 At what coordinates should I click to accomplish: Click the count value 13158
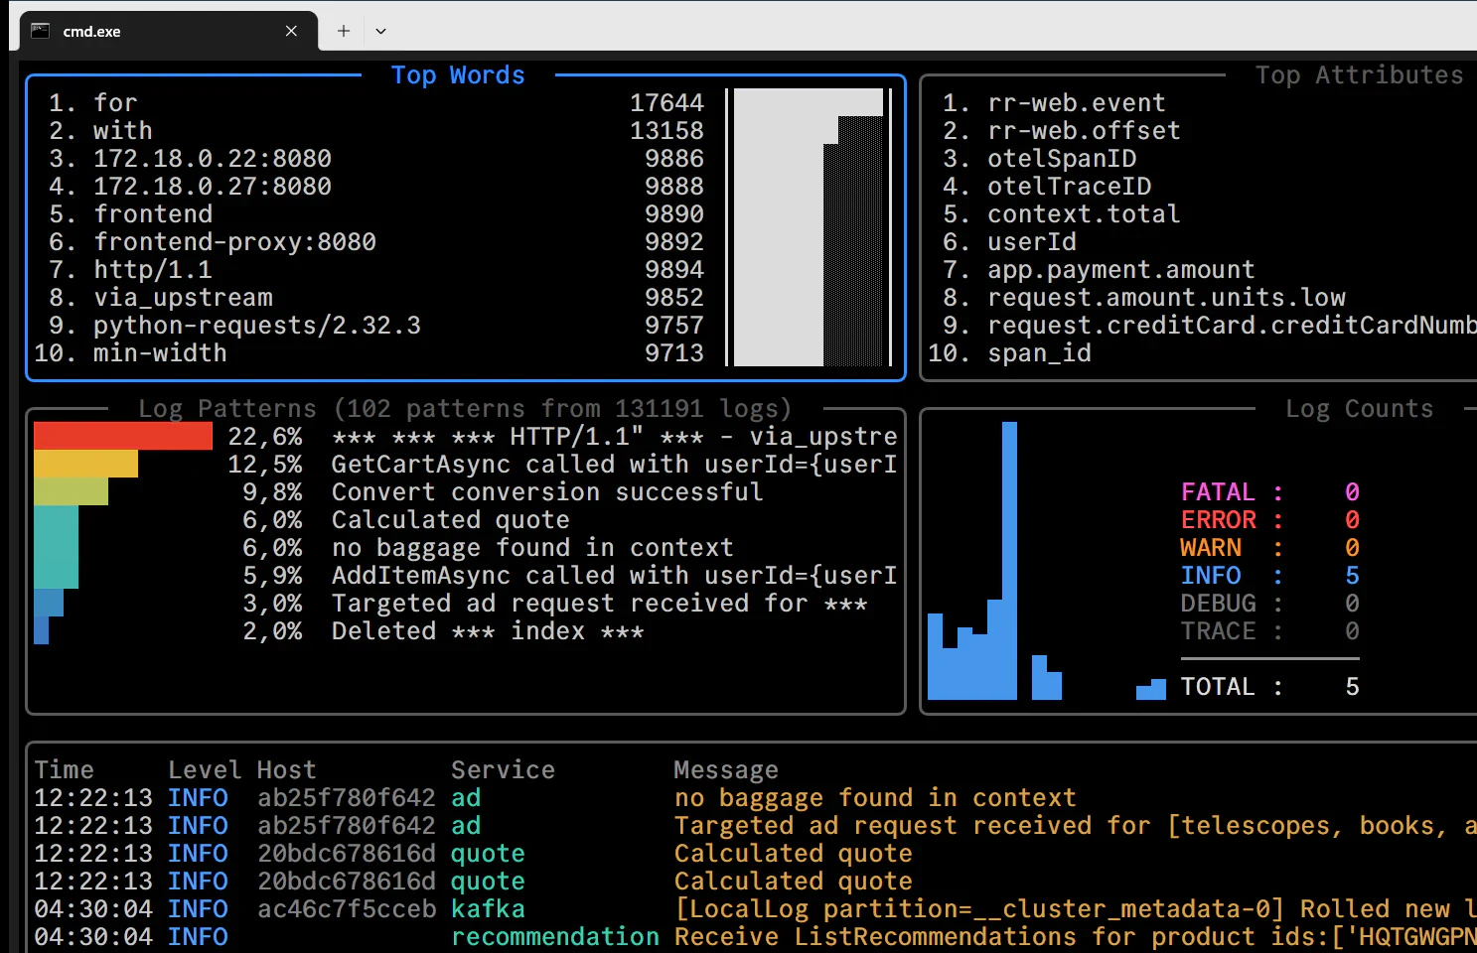click(x=666, y=131)
